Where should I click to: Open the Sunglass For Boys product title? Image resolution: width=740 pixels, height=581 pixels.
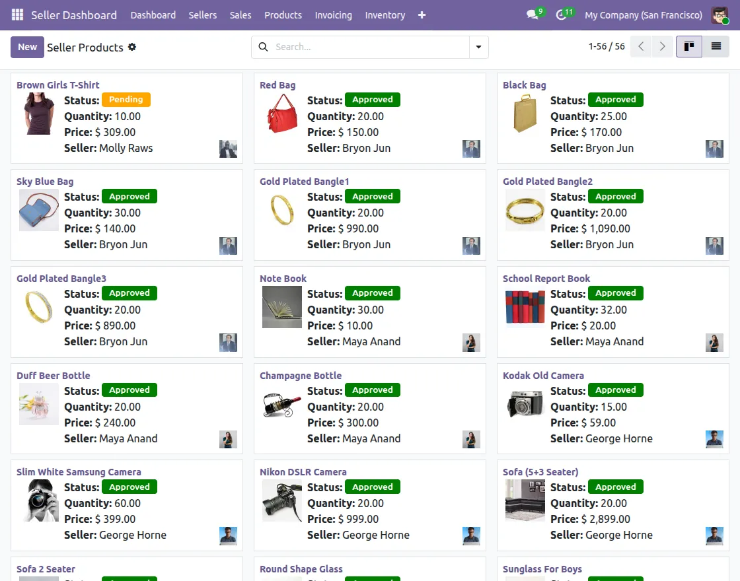(542, 569)
